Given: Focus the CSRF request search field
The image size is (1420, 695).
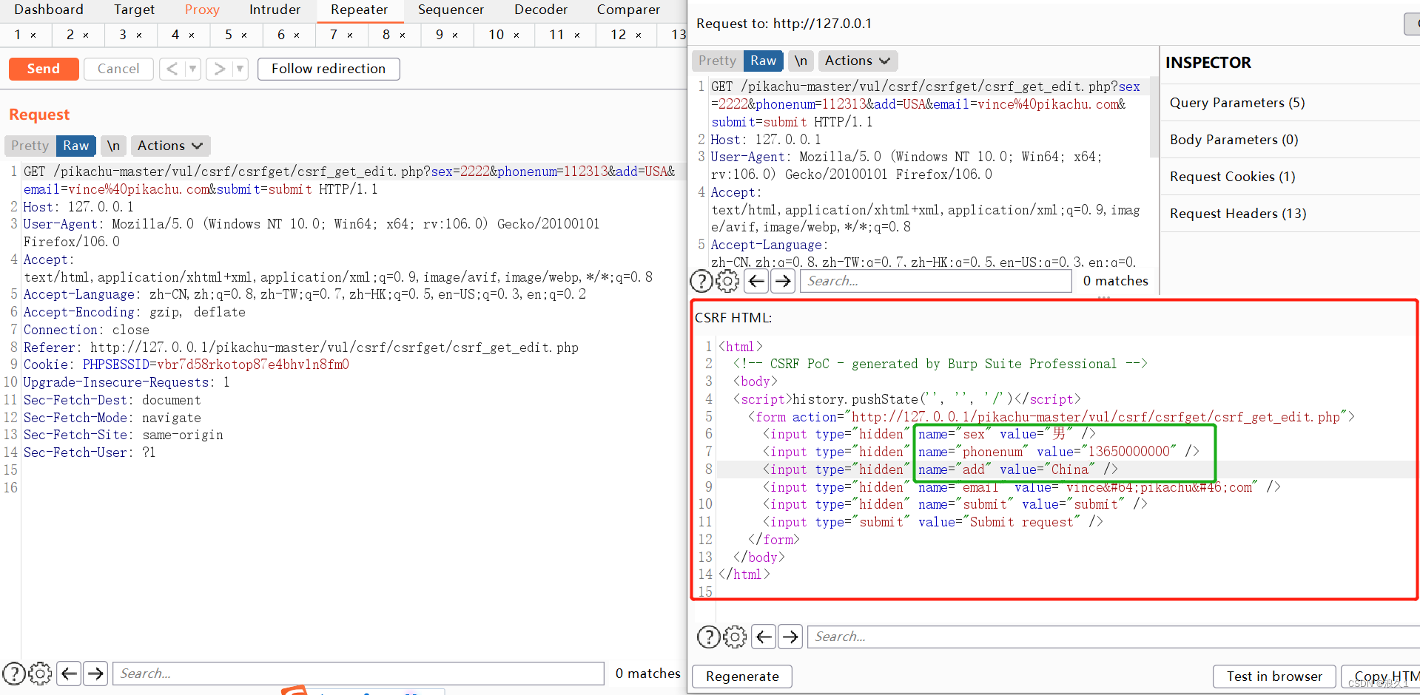Looking at the screenshot, I should [x=935, y=281].
